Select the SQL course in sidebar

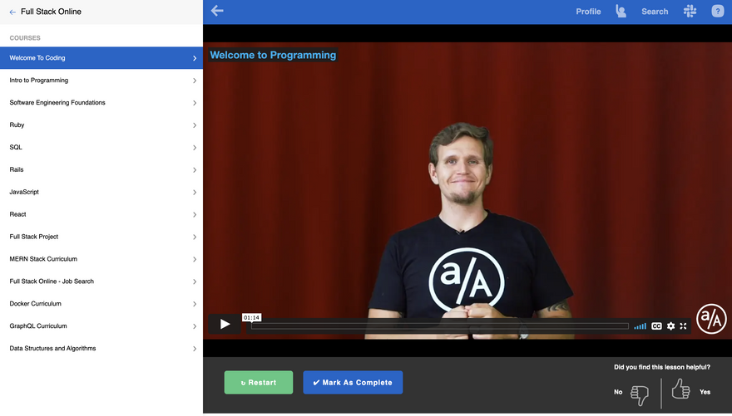click(16, 148)
